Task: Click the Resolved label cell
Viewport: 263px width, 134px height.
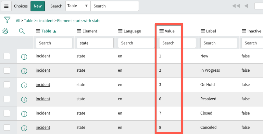Action: pos(208,99)
